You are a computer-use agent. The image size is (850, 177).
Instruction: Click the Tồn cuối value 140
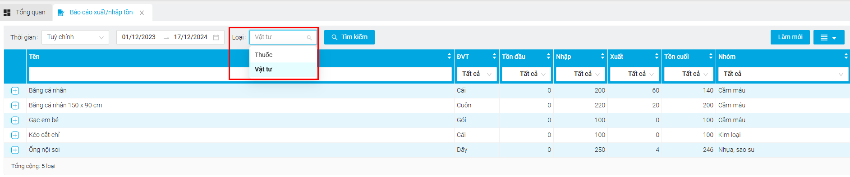click(708, 90)
